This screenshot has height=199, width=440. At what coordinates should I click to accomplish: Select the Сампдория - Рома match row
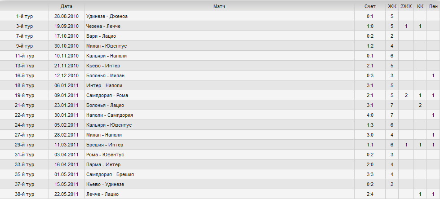(x=220, y=95)
